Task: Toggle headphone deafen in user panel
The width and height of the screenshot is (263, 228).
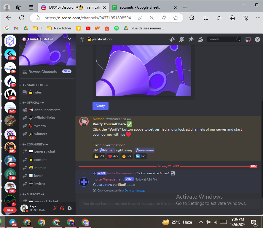Action: [62, 208]
